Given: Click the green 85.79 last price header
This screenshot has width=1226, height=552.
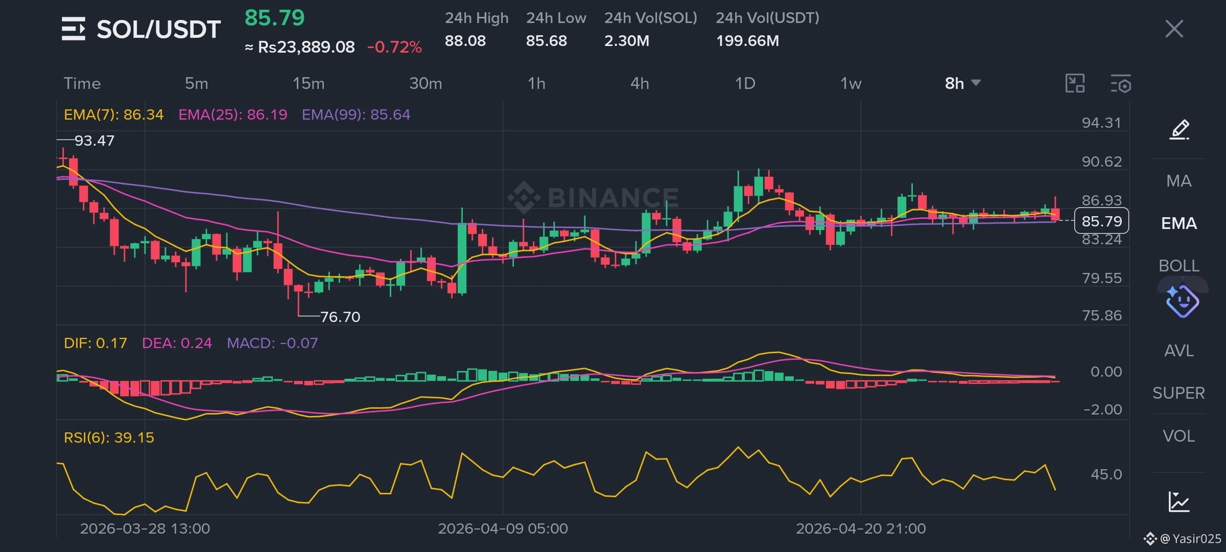Looking at the screenshot, I should [275, 18].
